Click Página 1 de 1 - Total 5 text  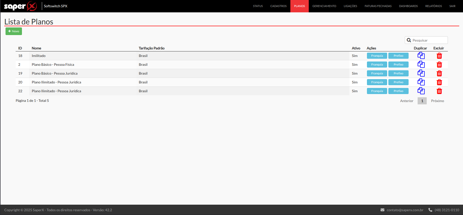tap(32, 101)
